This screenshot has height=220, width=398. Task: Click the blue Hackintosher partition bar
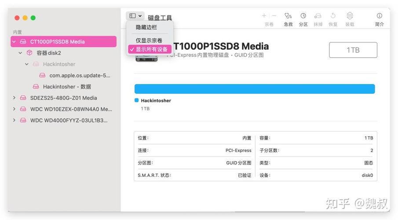(x=255, y=89)
